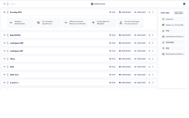Sync the bug 123456 collection
The height and width of the screenshot is (118, 189).
click(112, 35)
